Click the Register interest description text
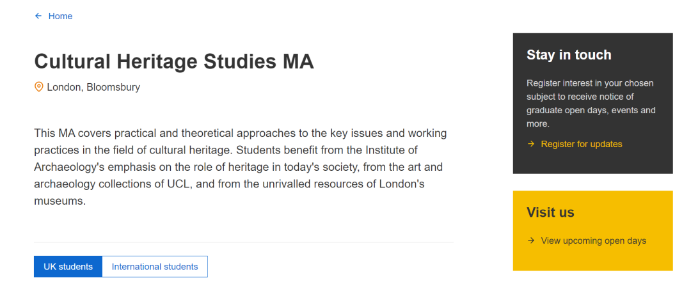Image resolution: width=691 pixels, height=284 pixels. point(591,104)
